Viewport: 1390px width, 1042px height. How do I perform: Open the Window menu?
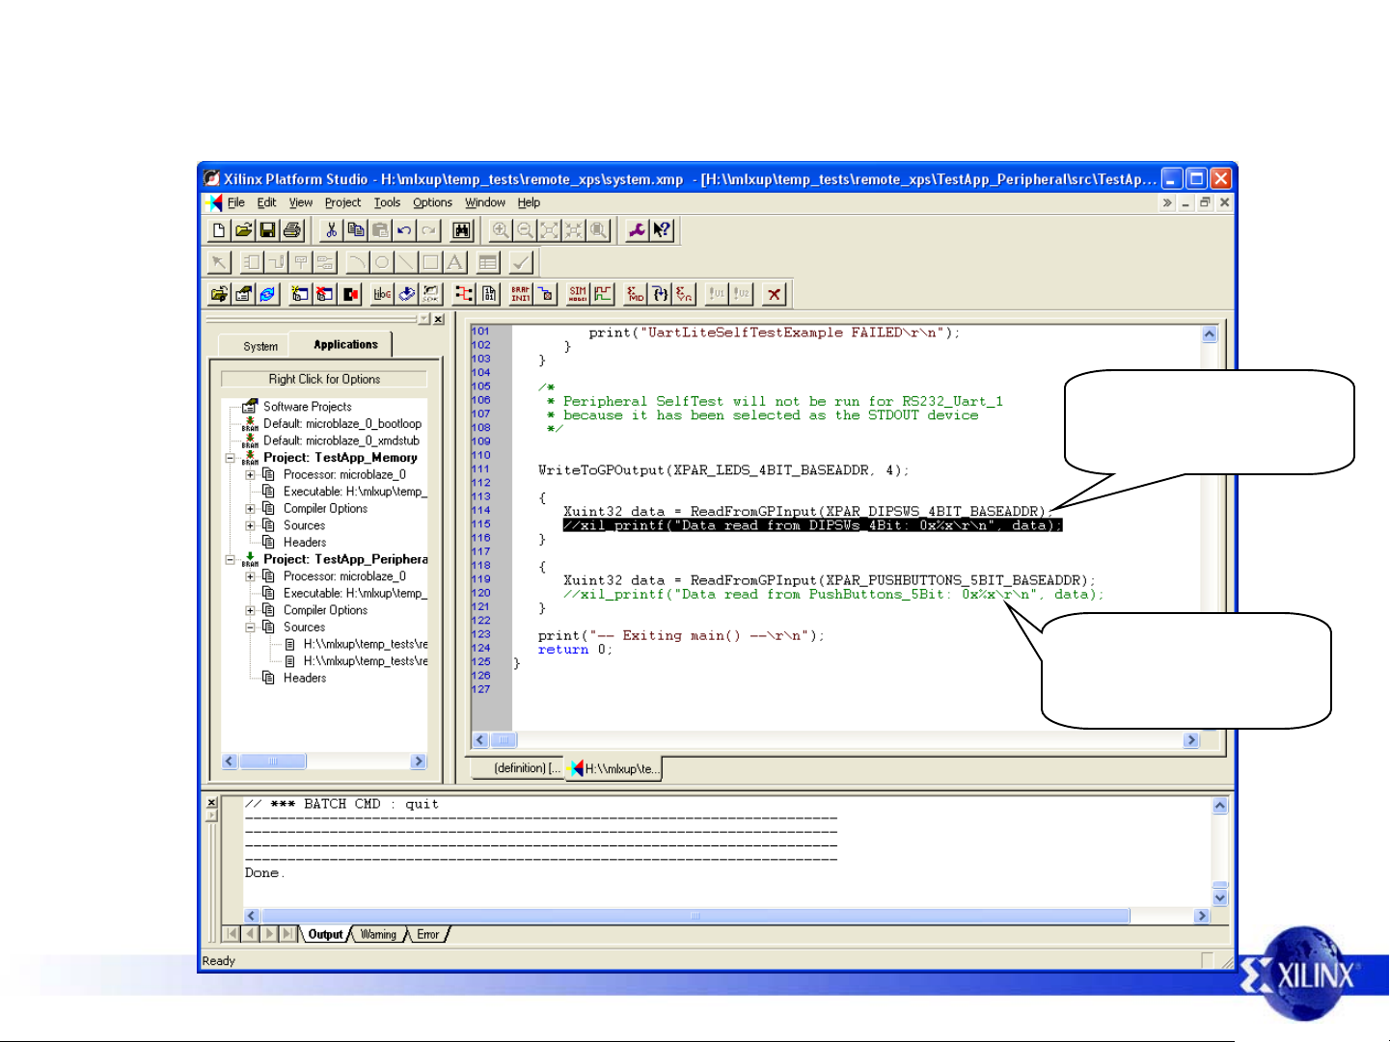485,202
